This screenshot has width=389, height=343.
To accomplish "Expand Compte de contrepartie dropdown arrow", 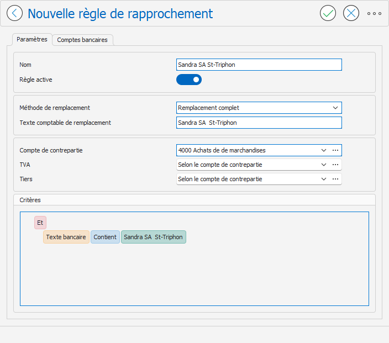I will pos(323,150).
